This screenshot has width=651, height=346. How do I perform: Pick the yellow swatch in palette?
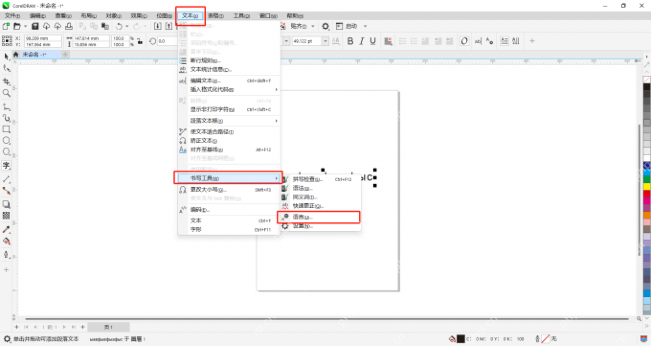(x=647, y=186)
